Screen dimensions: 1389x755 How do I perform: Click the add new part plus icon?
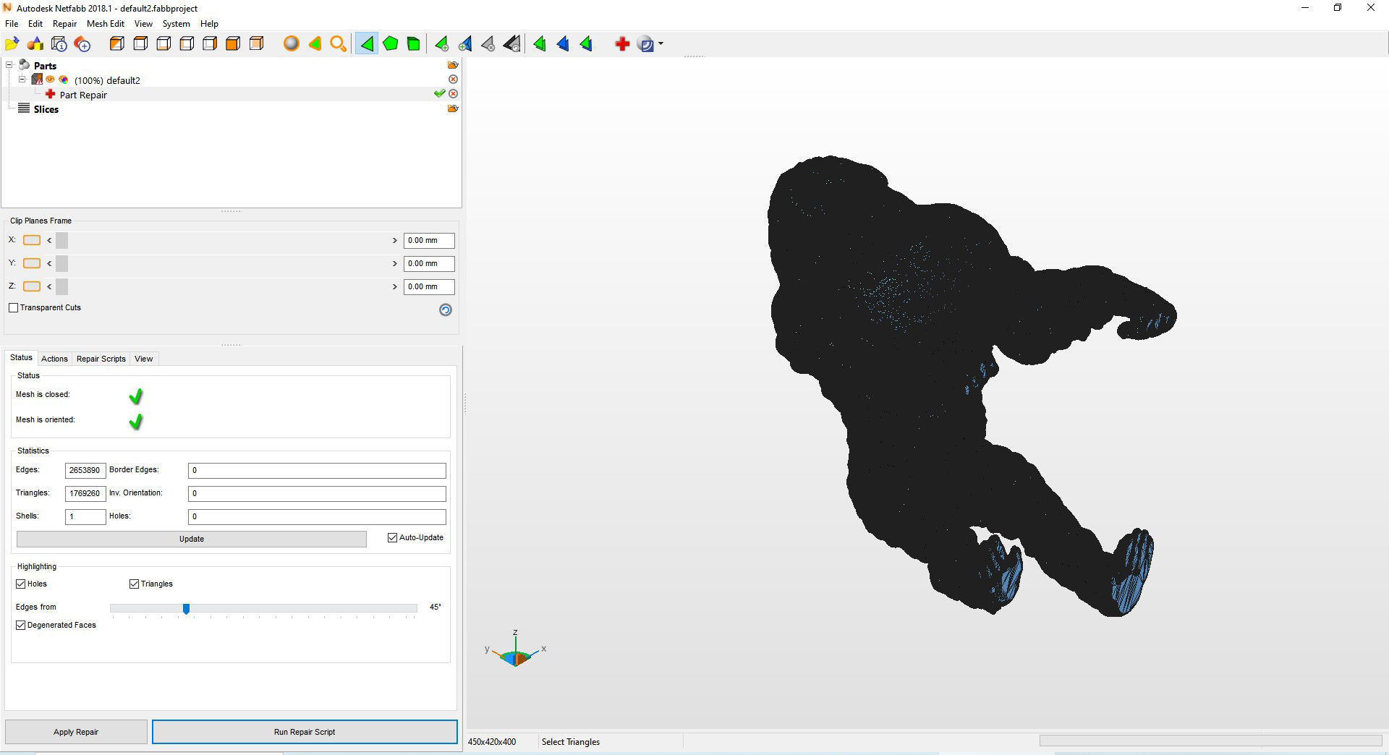pos(82,44)
